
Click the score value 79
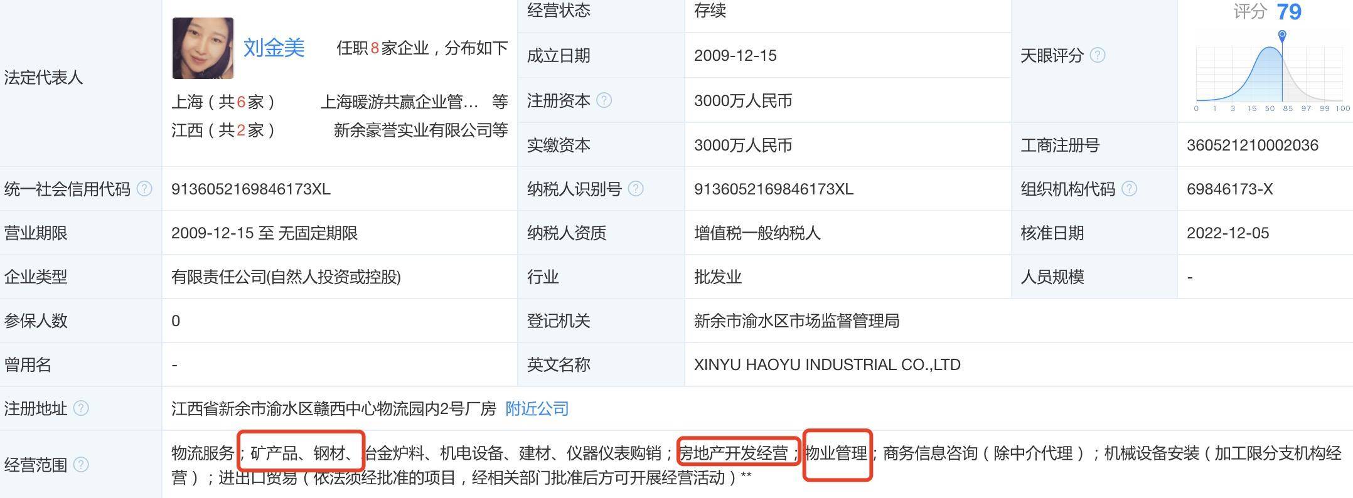1289,12
